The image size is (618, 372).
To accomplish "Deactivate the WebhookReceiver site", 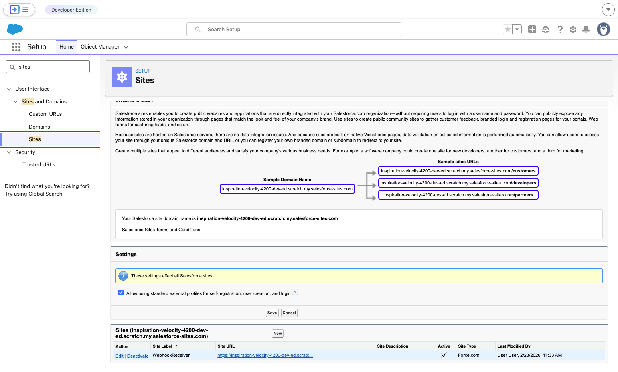I will (138, 356).
